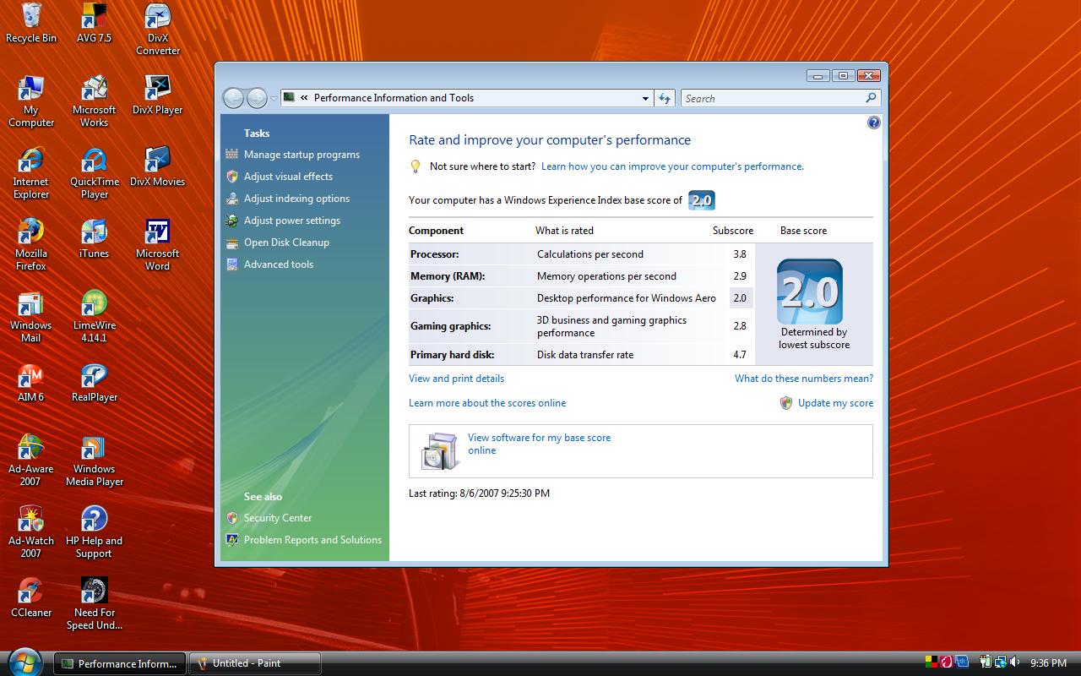Switch to Performance Information taskbar button

click(120, 663)
